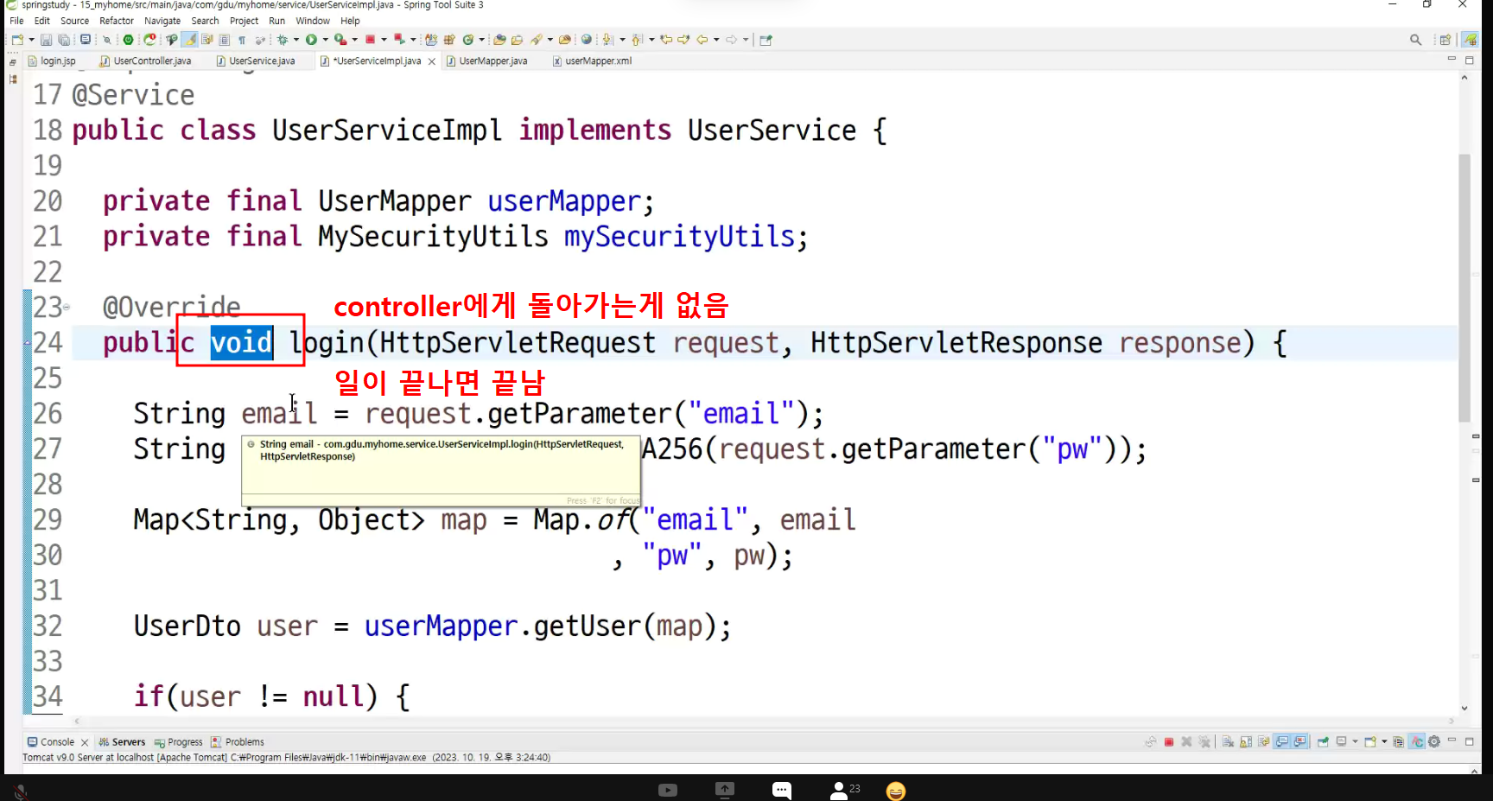Click the Search flashlight icon in toolbar

(537, 40)
